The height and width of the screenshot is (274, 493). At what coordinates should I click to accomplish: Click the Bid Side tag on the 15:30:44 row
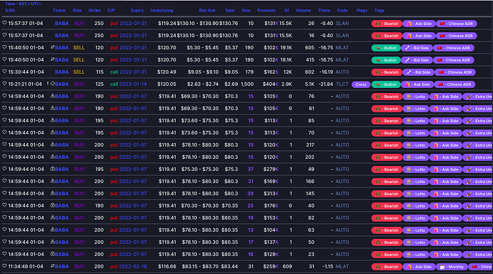(x=418, y=72)
